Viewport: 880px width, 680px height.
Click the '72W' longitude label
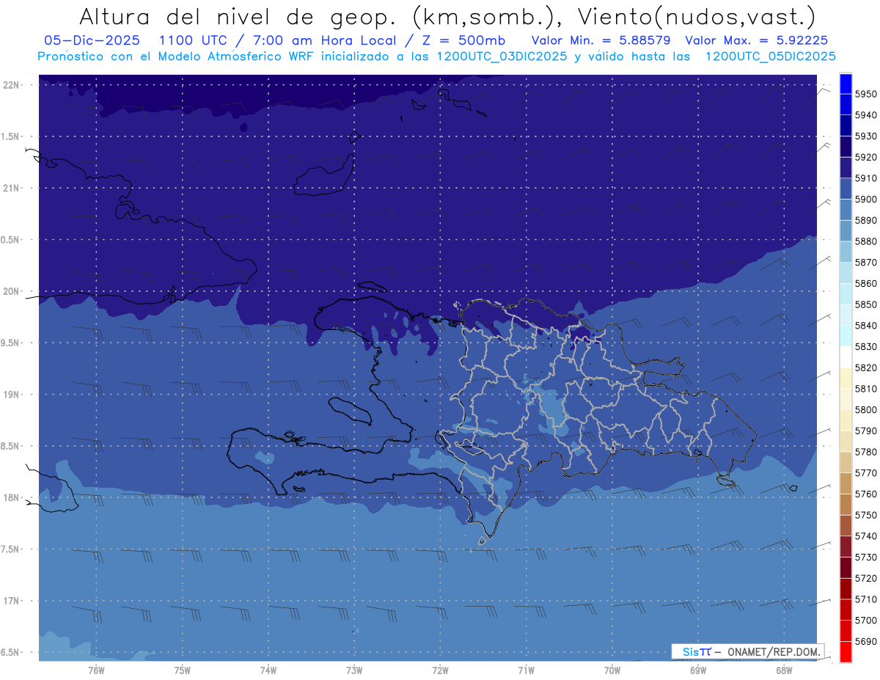click(440, 670)
